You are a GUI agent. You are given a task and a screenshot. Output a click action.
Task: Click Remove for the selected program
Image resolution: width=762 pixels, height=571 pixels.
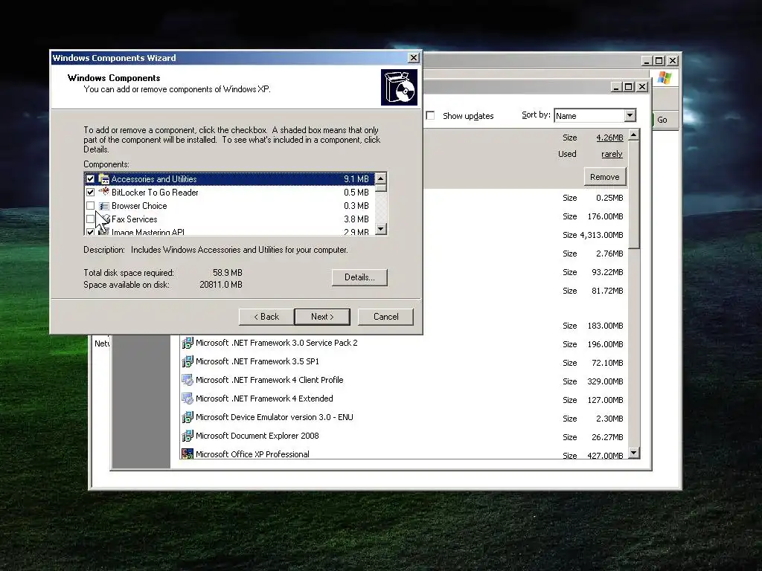point(604,177)
